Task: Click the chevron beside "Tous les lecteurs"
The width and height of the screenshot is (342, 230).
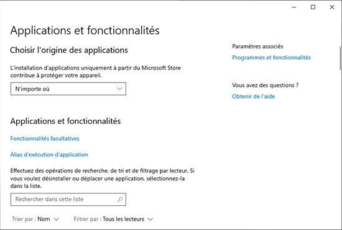Action: click(150, 219)
